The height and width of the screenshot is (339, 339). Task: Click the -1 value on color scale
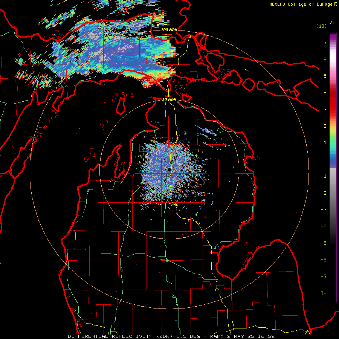[x=324, y=176]
